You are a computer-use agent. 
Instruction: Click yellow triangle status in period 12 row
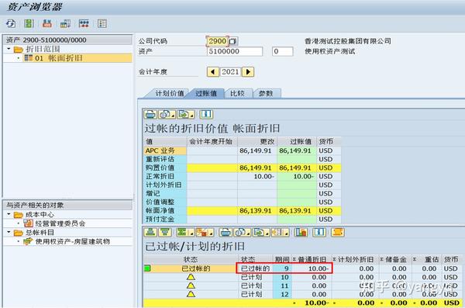[191, 294]
